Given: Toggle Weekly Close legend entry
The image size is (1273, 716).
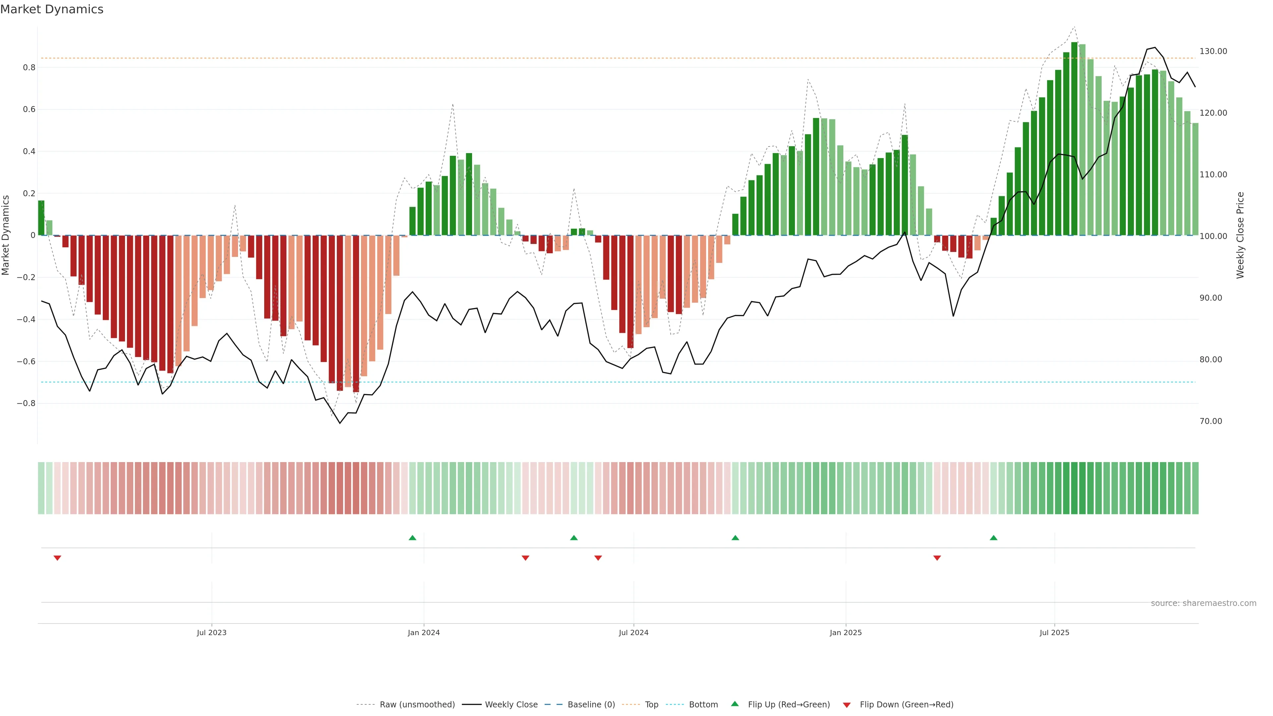Looking at the screenshot, I should point(511,705).
